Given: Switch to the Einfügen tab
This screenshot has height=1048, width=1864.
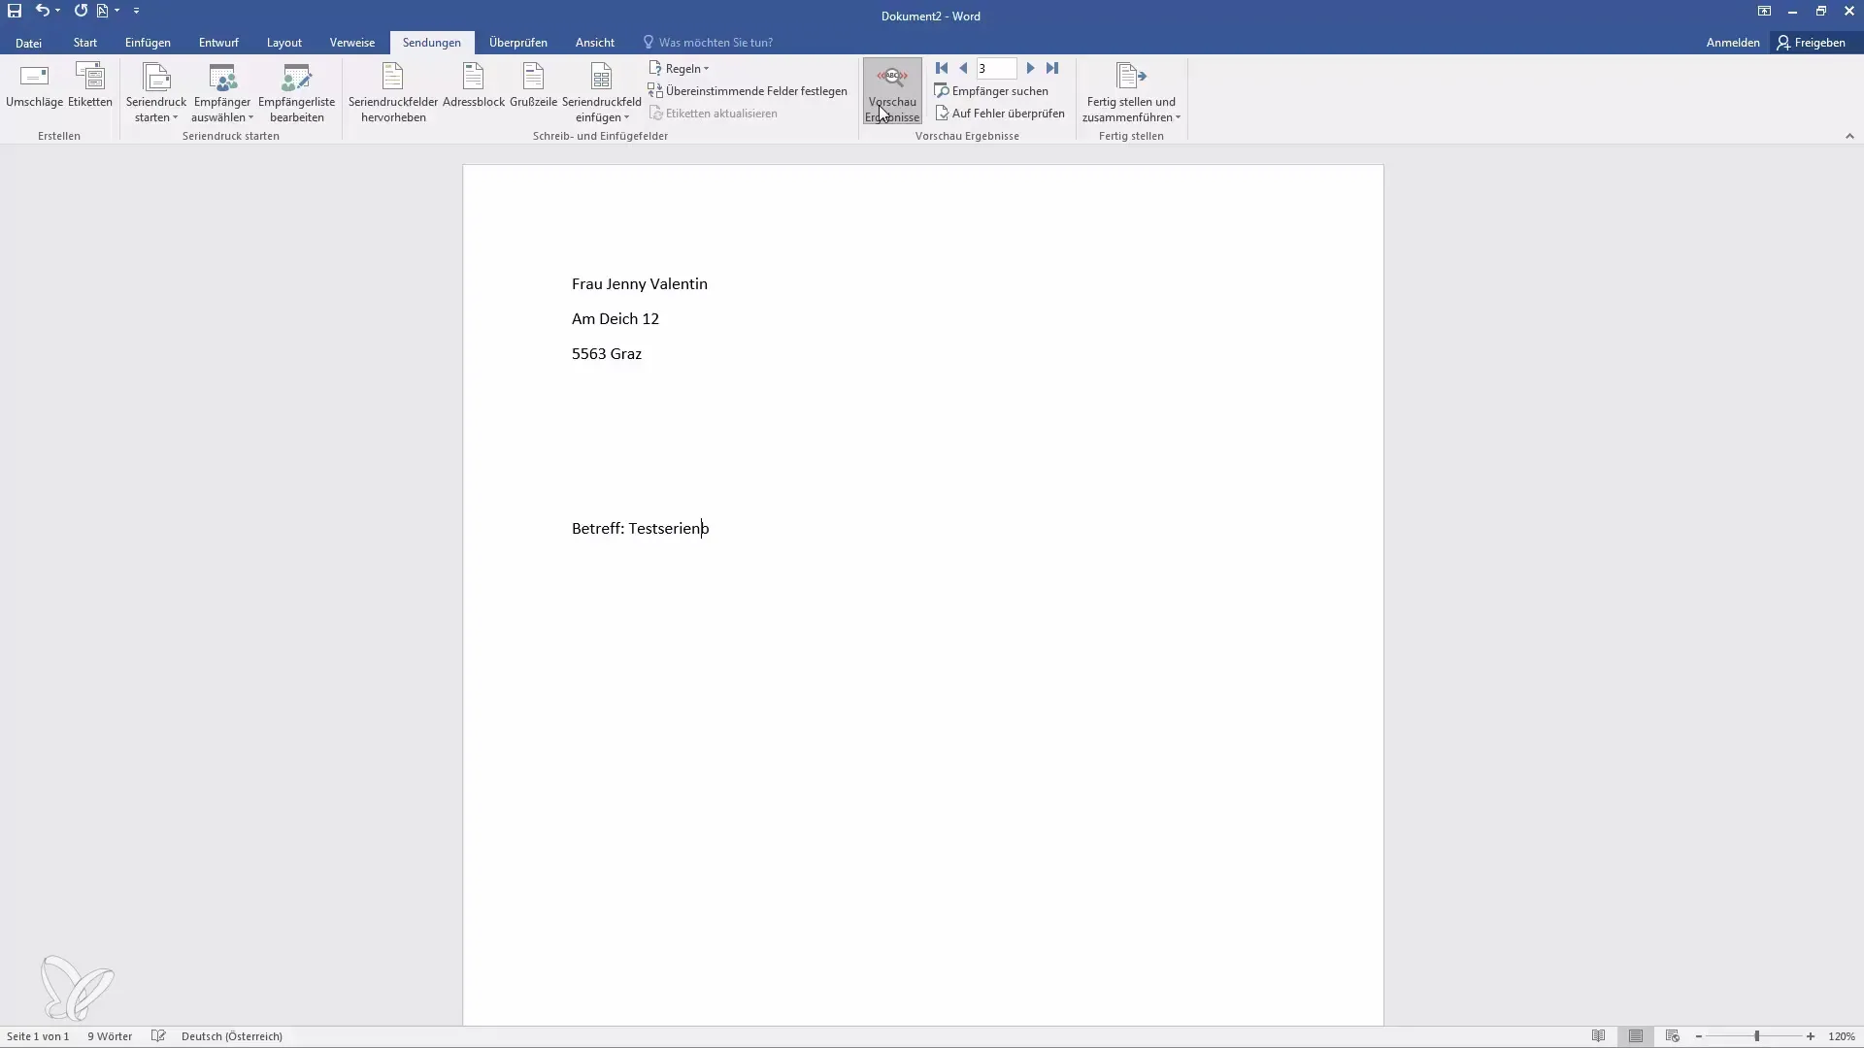Looking at the screenshot, I should click(148, 43).
